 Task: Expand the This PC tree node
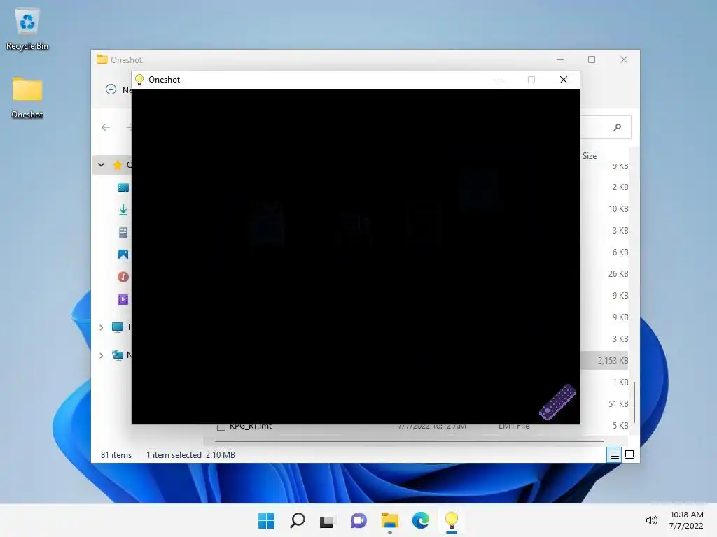(102, 327)
